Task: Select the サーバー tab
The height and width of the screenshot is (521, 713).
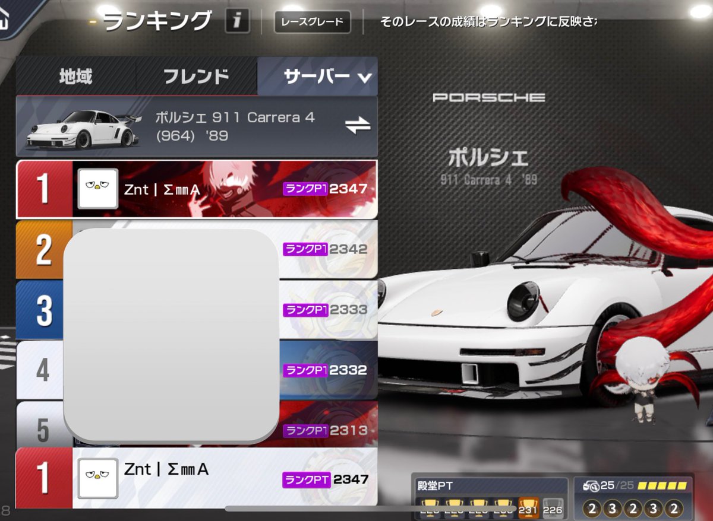Action: click(317, 76)
